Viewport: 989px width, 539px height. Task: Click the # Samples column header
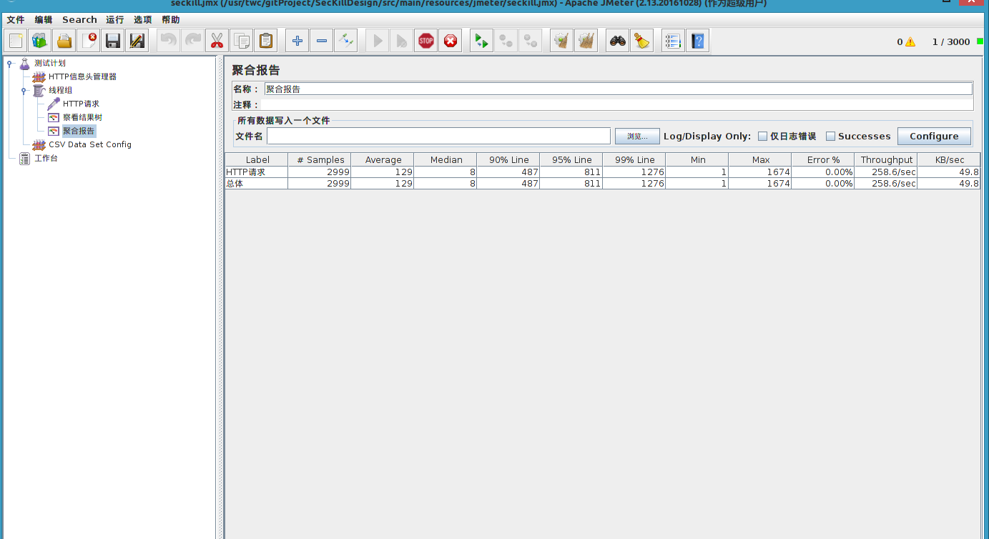coord(320,159)
